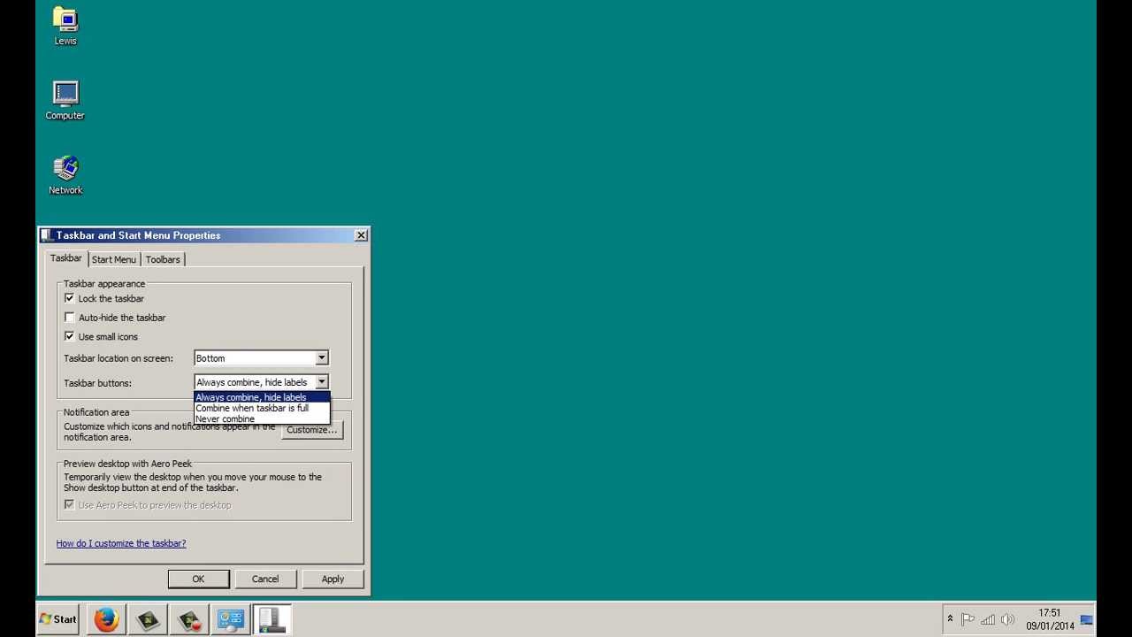Open Network from the desktop
The height and width of the screenshot is (637, 1132).
pos(65,168)
